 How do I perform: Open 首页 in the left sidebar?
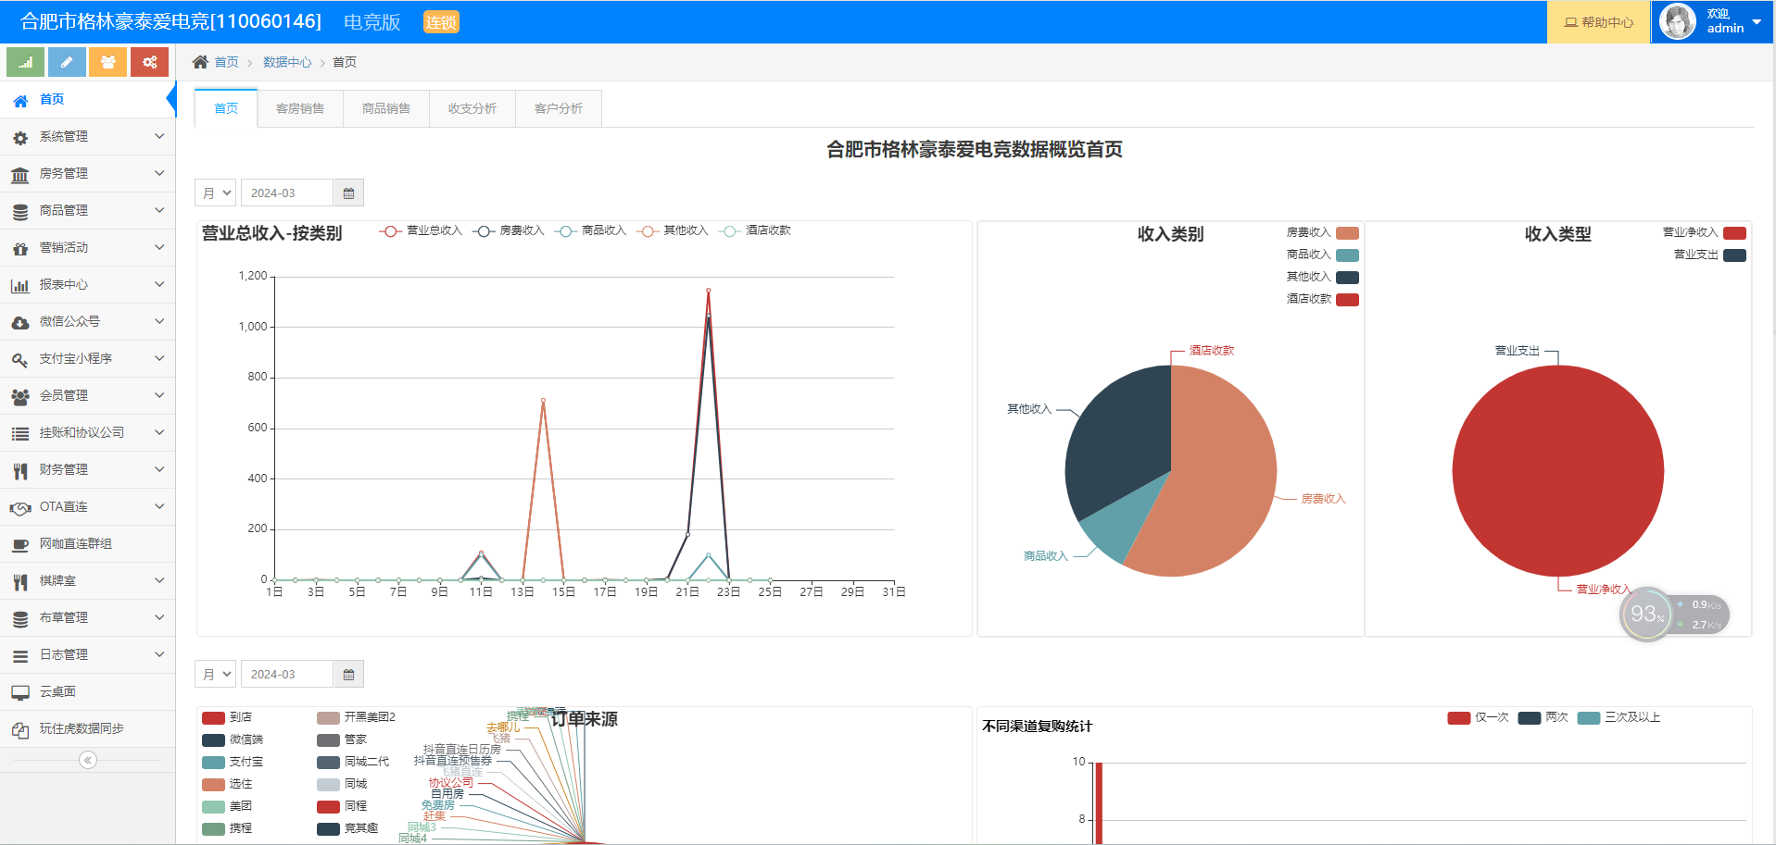tap(88, 99)
